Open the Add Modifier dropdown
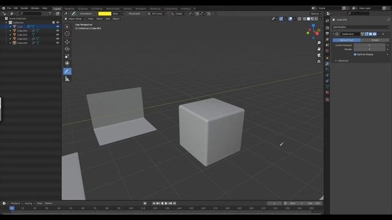392x220 pixels. pos(361,27)
